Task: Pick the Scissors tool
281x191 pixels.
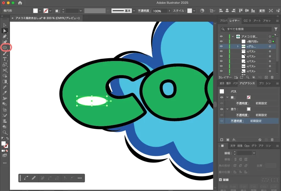Action: click(x=5, y=70)
